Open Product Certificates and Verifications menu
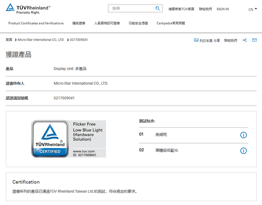This screenshot has height=205, width=262. (36, 23)
